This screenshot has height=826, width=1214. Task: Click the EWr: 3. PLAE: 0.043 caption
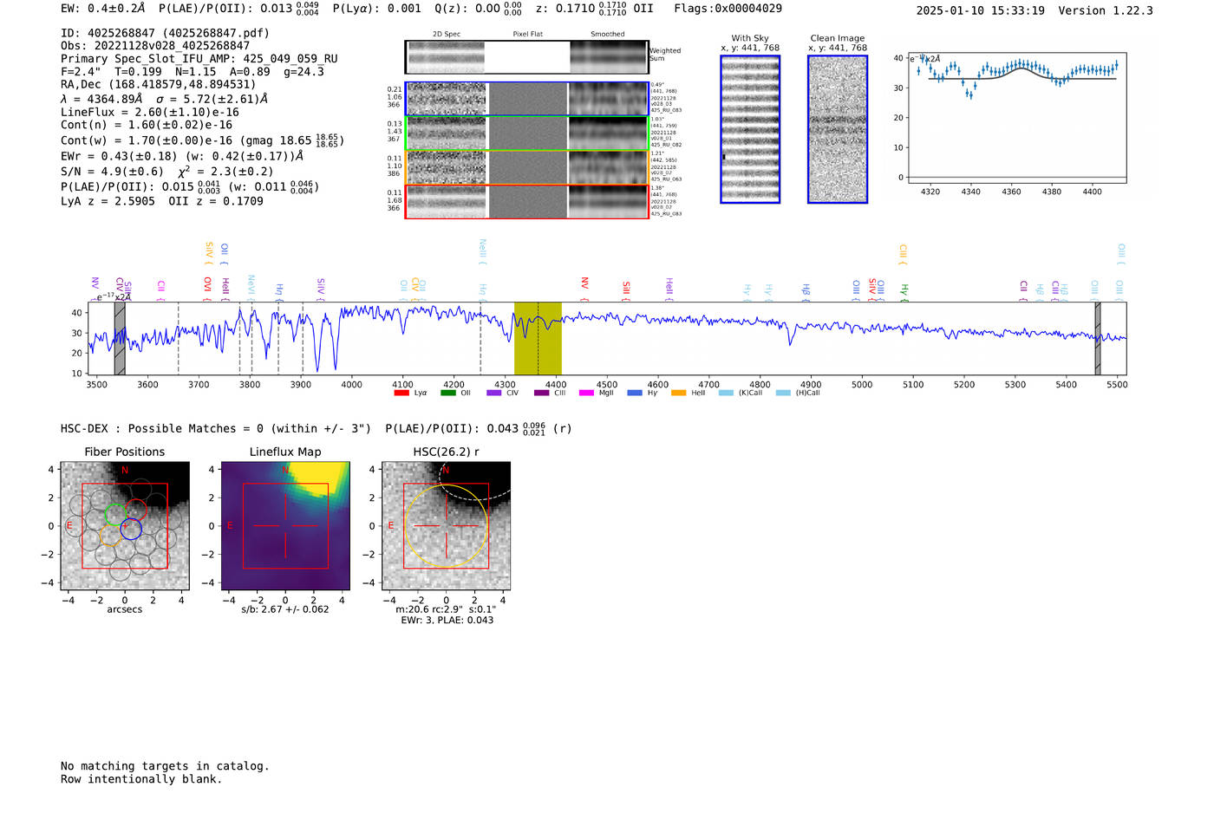447,621
